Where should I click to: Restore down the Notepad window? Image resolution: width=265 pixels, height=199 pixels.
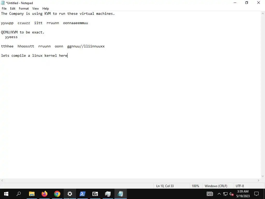(x=247, y=3)
